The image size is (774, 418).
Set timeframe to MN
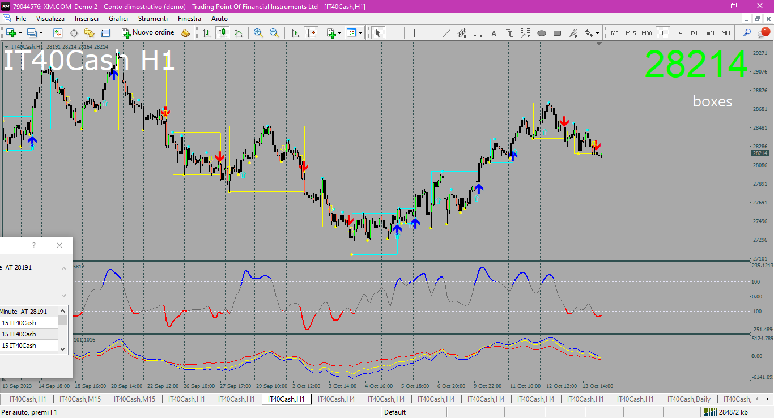tap(726, 33)
